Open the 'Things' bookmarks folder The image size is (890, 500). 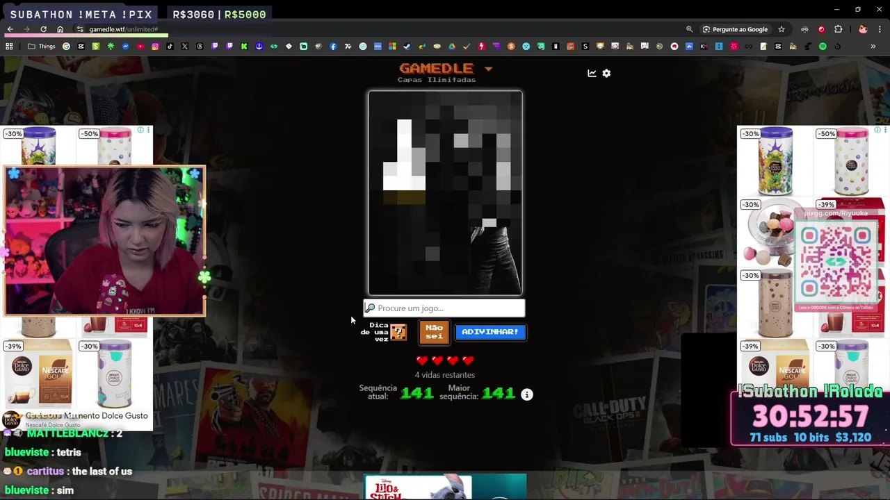41,47
